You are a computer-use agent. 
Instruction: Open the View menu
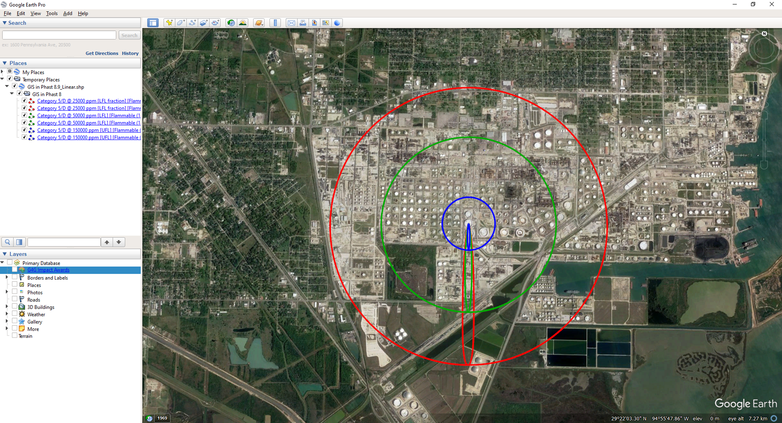35,13
